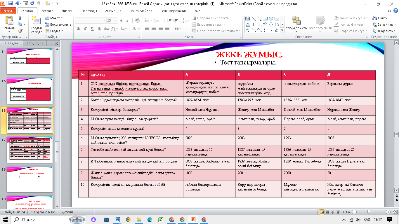The height and width of the screenshot is (224, 399).
Task: Select the Oval shape from gallery
Action: pyautogui.click(x=271, y=19)
